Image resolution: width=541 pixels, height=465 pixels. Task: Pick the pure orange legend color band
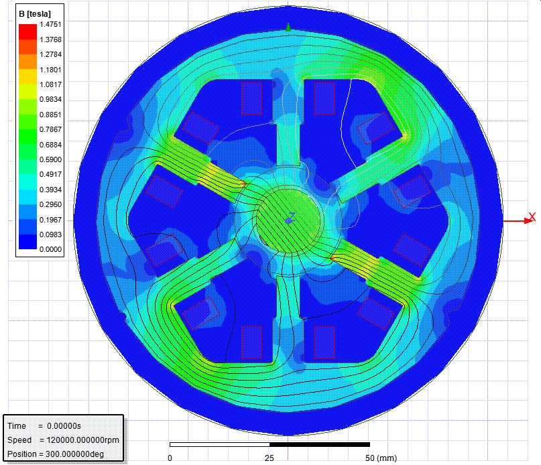click(x=27, y=62)
